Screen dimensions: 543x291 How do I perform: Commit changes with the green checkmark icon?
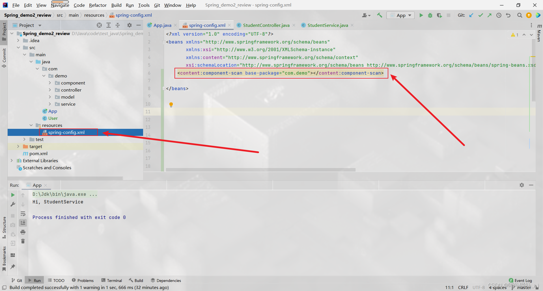480,15
